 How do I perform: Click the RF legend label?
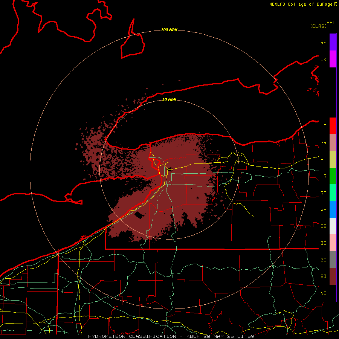click(324, 42)
